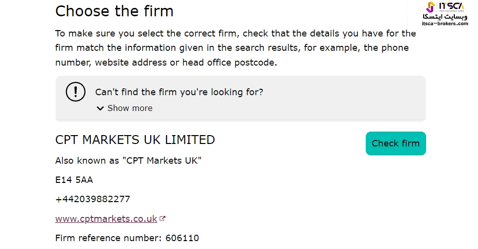This screenshot has height=249, width=478.
Task: Click the CPT MARKETS UK LIMITED firm name
Action: click(135, 140)
